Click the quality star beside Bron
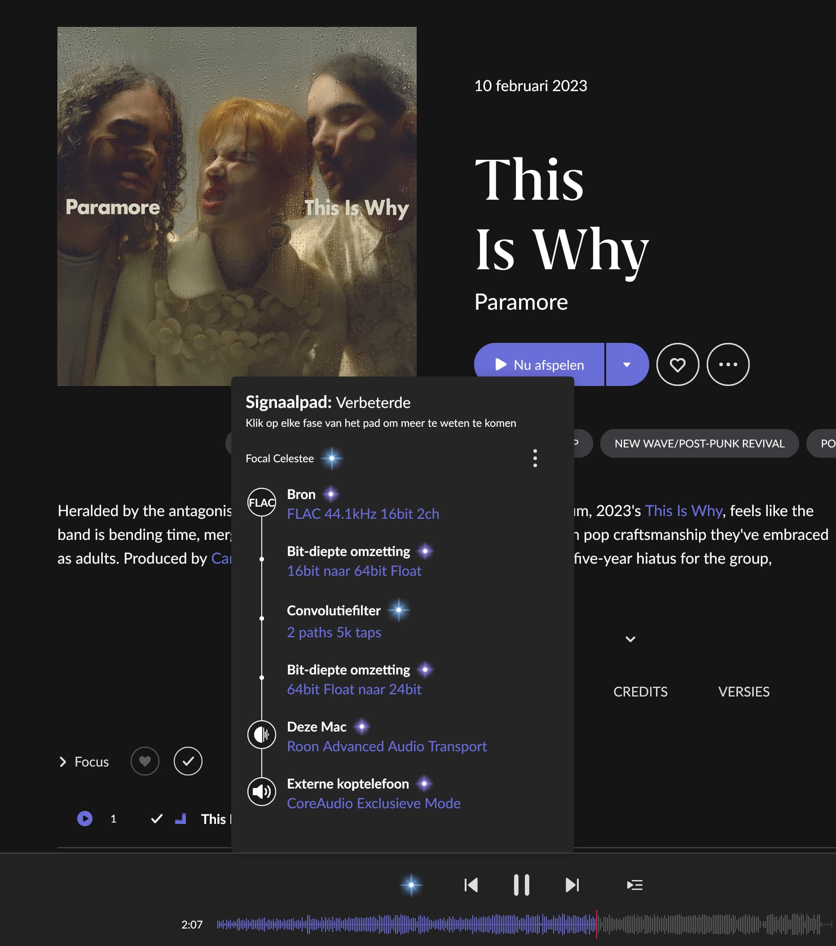The image size is (836, 946). click(331, 494)
